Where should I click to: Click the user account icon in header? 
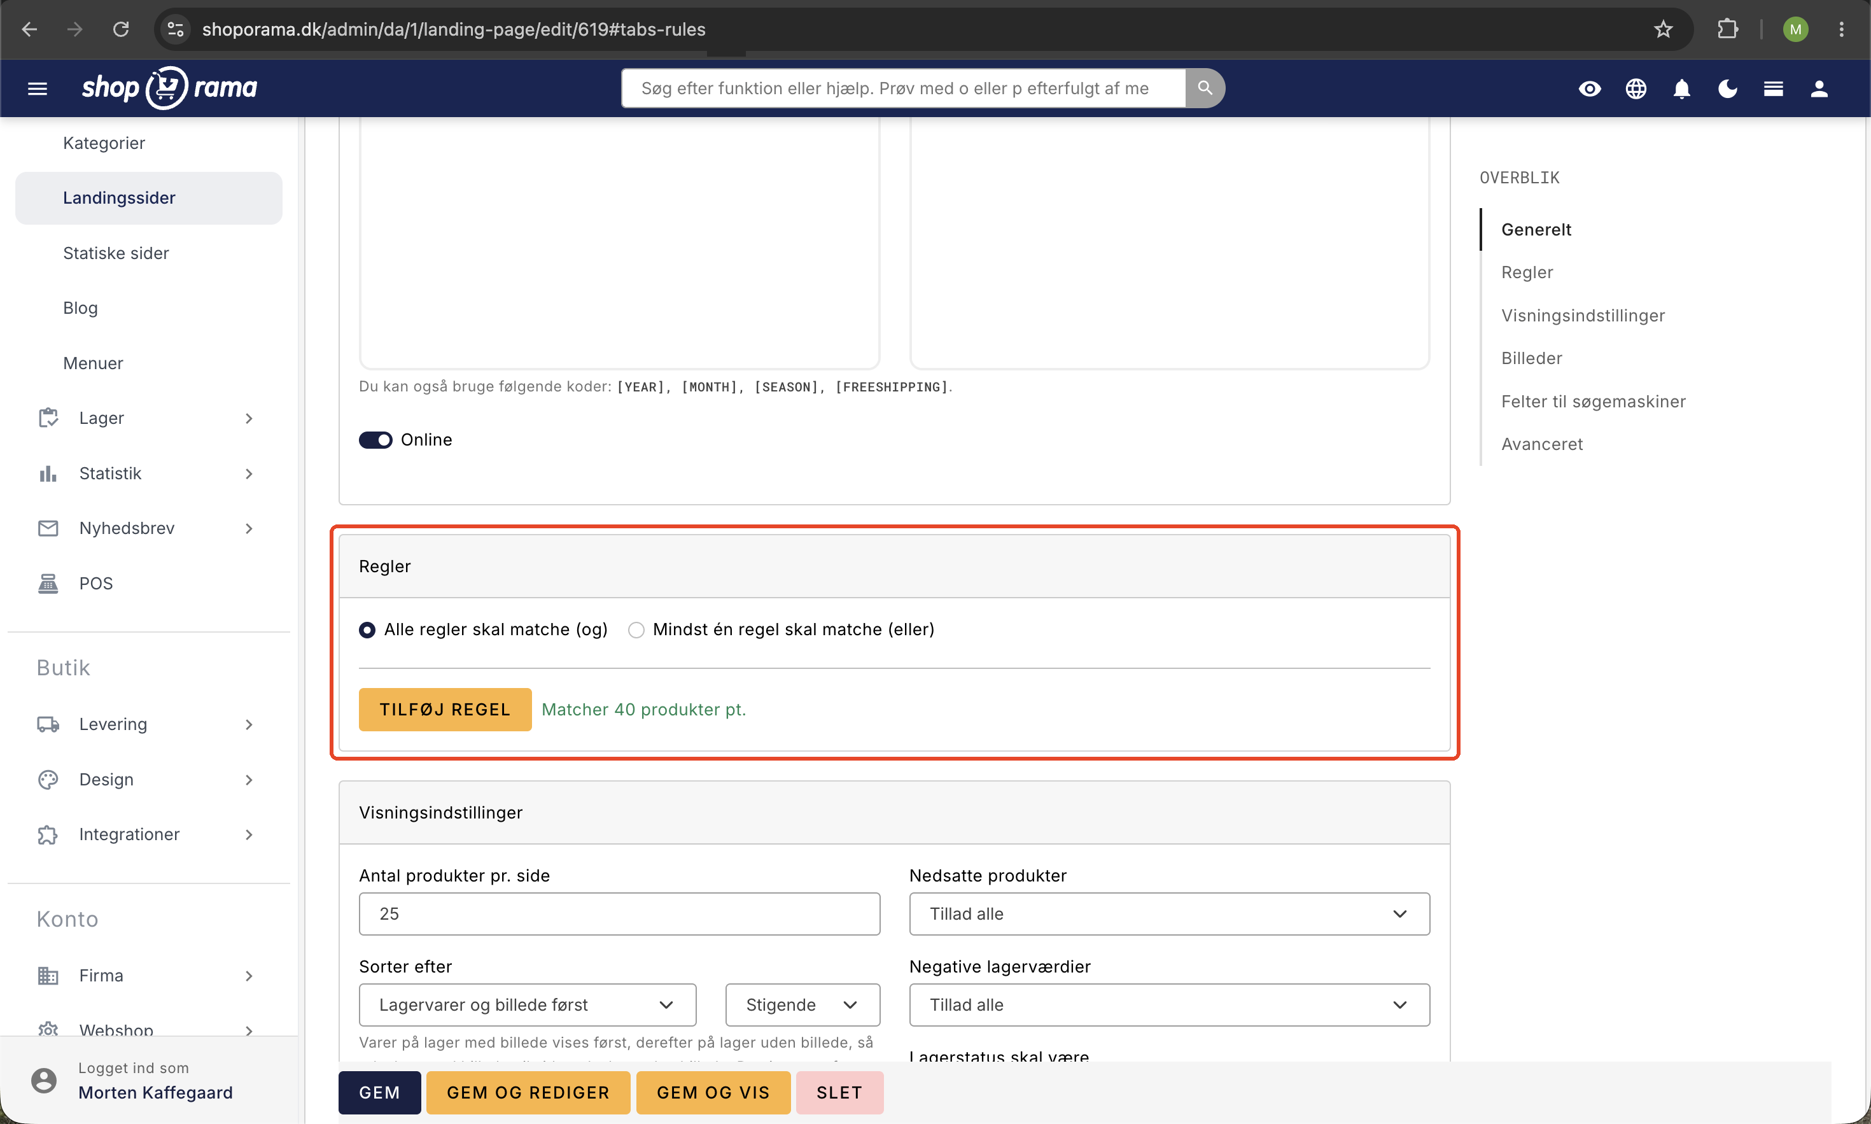1819,88
